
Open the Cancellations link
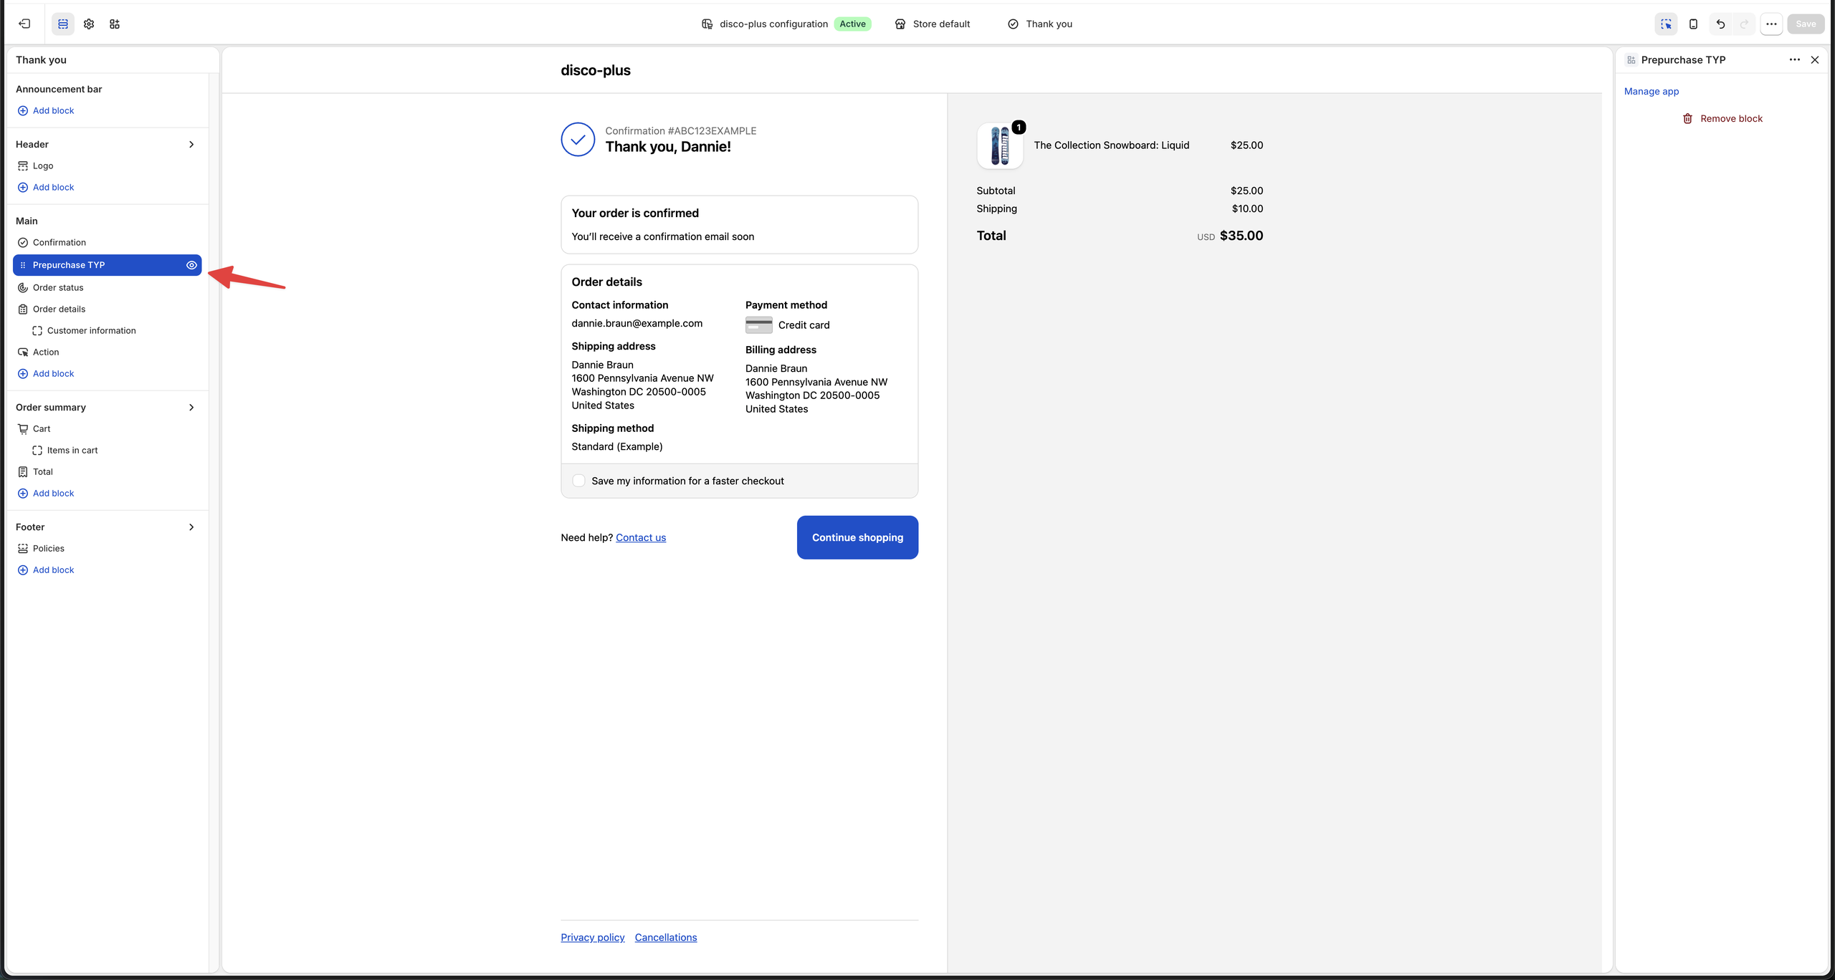click(666, 937)
